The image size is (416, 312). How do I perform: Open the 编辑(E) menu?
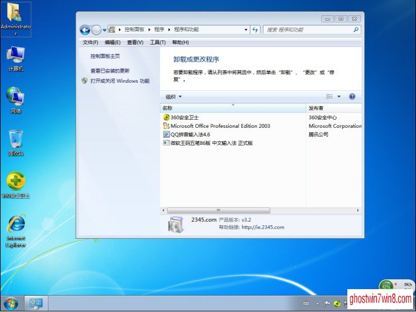tap(113, 42)
